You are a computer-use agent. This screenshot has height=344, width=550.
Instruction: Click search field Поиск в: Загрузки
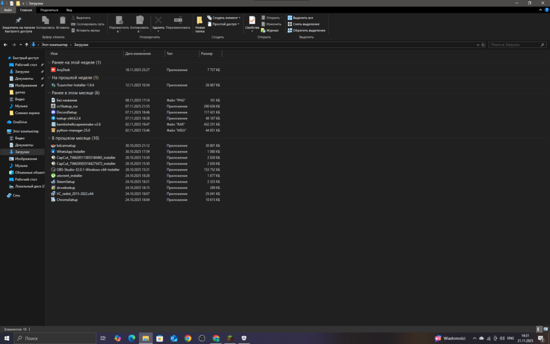coord(517,45)
